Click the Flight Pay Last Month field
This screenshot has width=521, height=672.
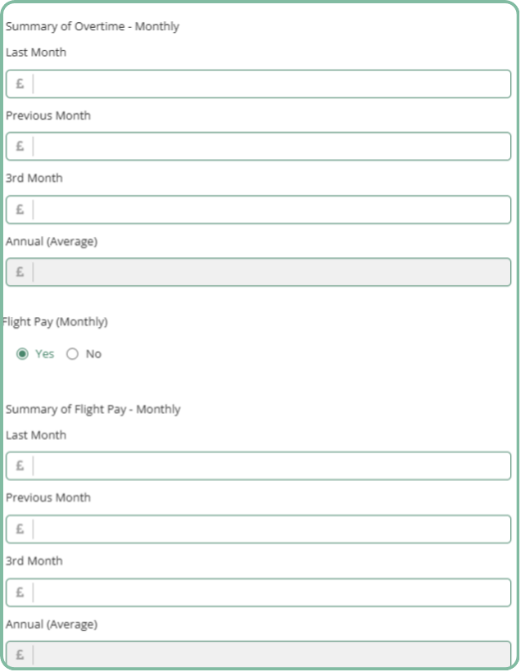[258, 465]
